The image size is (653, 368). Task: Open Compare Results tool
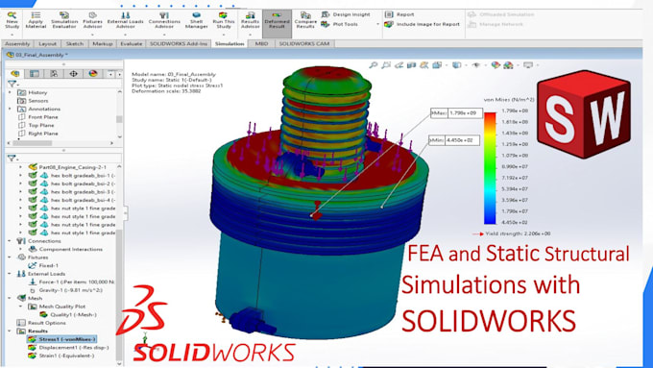(x=305, y=20)
